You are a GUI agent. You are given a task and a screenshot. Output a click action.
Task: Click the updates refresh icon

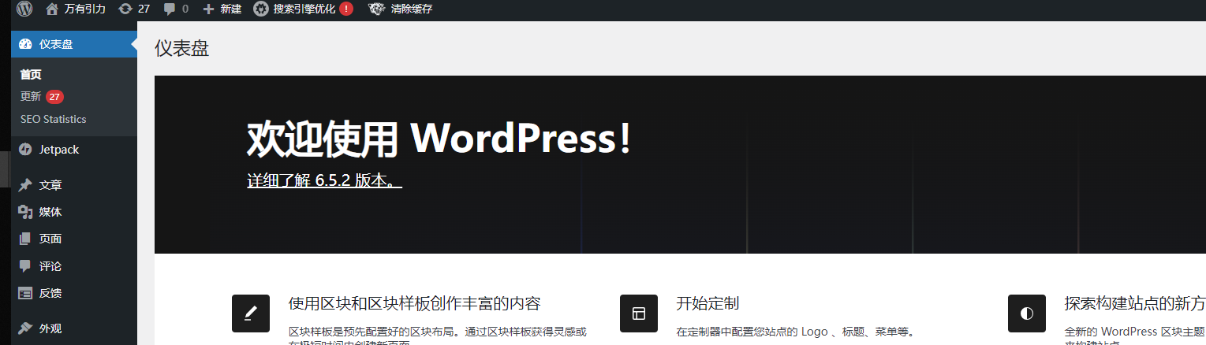click(125, 9)
